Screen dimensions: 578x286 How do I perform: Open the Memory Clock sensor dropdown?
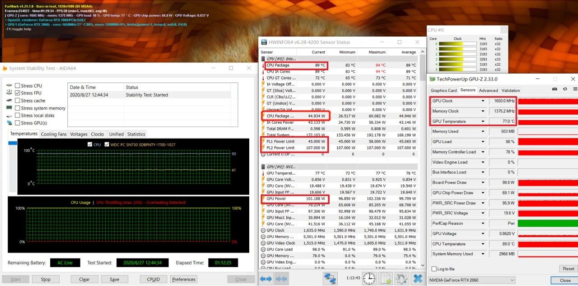[x=483, y=111]
